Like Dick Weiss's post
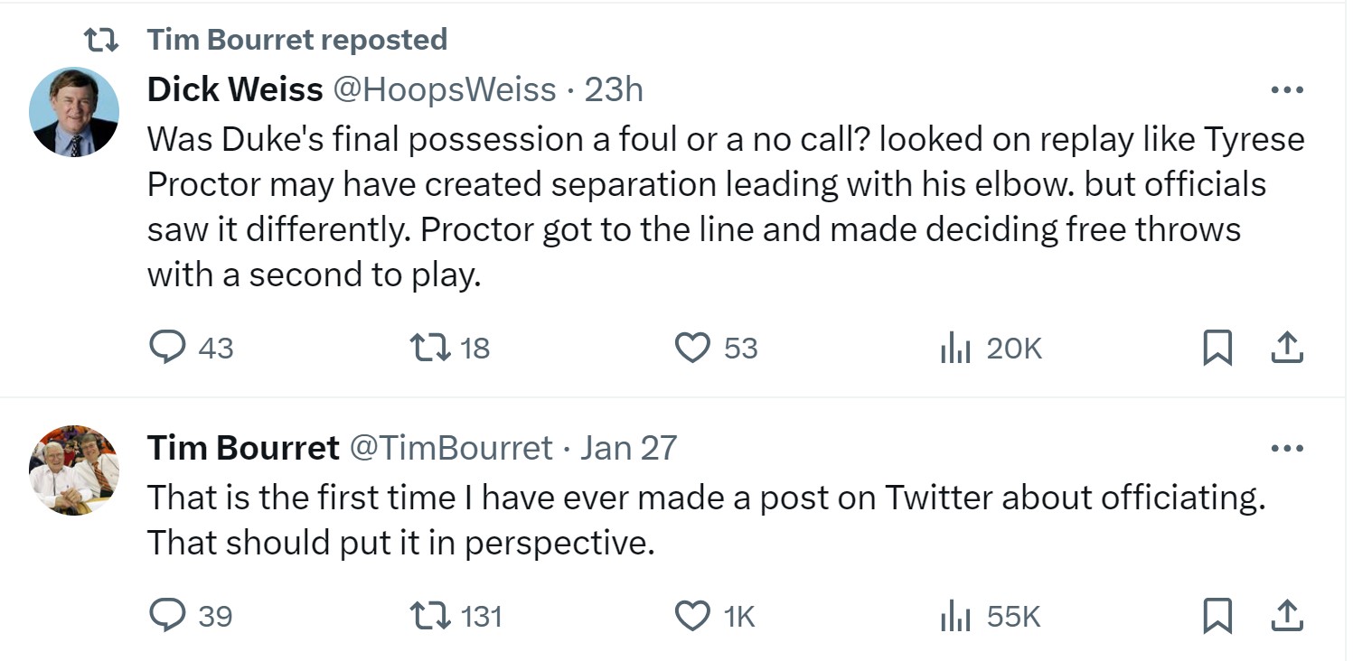This screenshot has width=1353, height=661. tap(693, 349)
